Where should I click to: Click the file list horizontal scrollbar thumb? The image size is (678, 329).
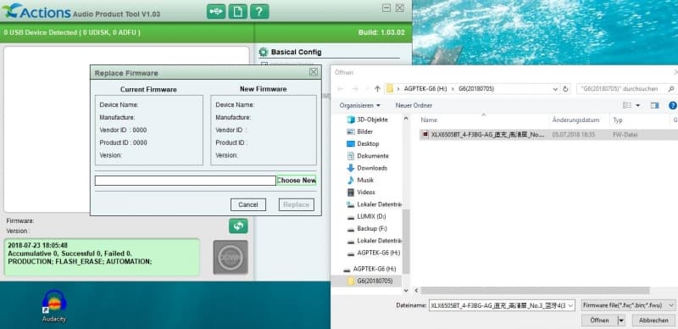tap(535, 291)
